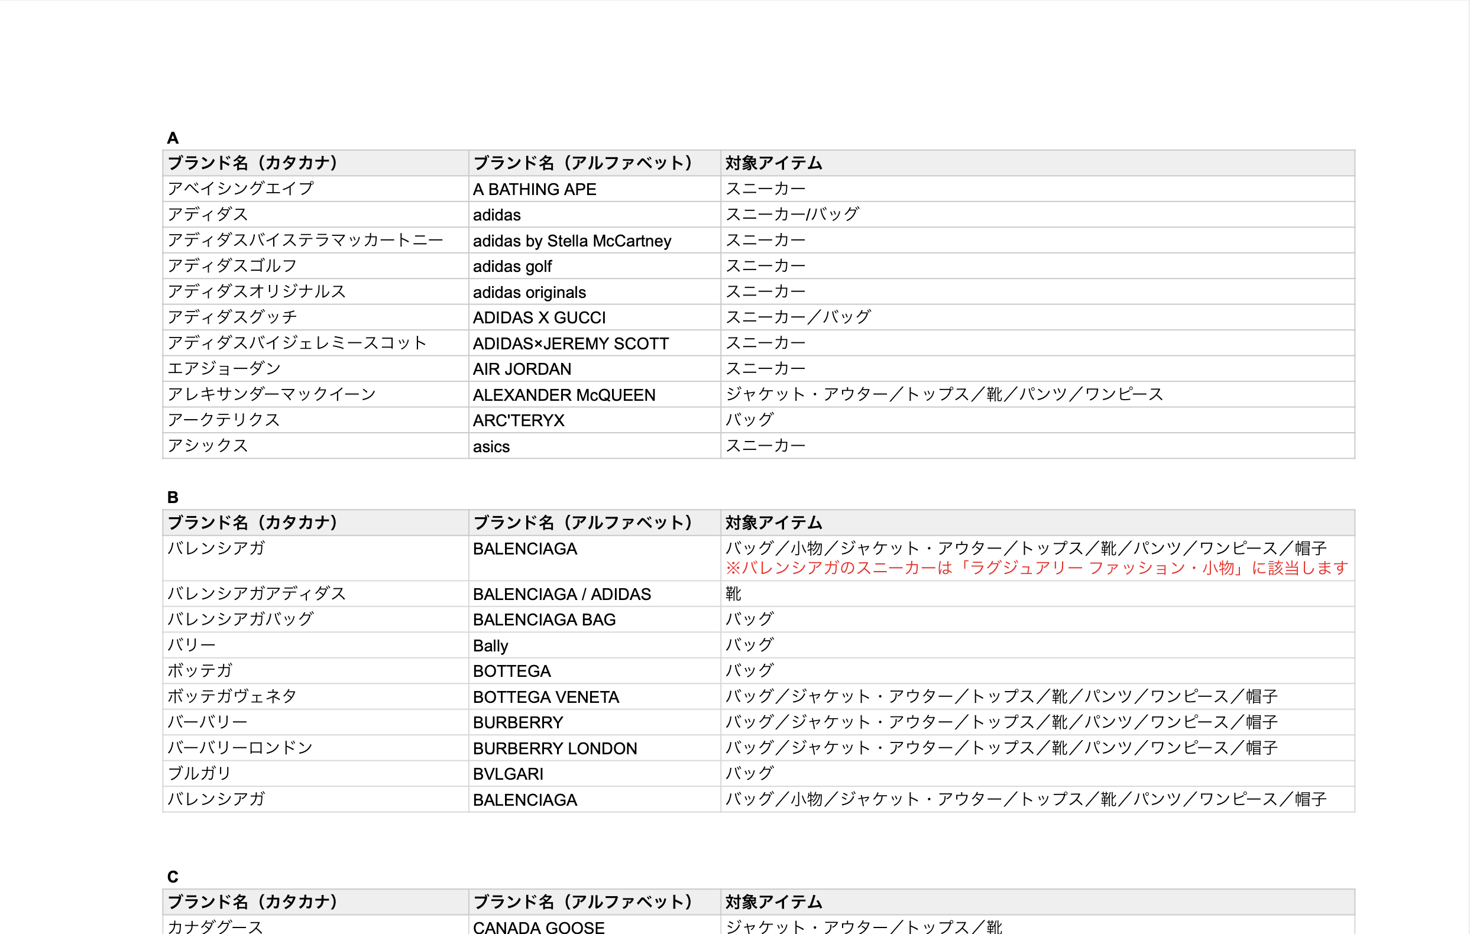
Task: Click 'ブランド名（アルファベット）' header in section B table
Action: (594, 523)
